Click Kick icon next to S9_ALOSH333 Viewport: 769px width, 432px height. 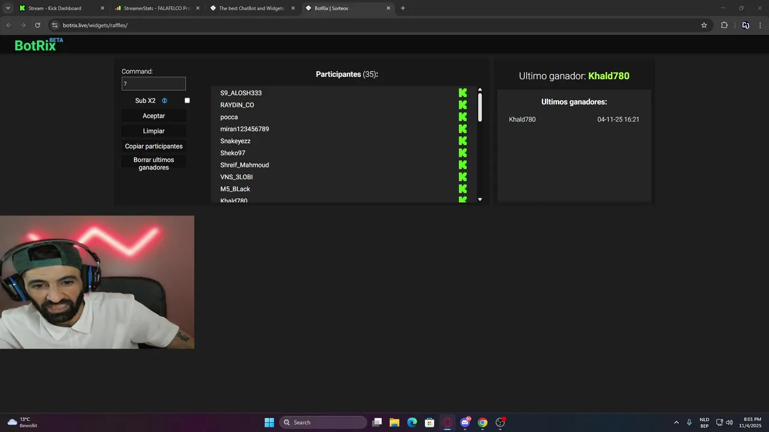pos(463,93)
